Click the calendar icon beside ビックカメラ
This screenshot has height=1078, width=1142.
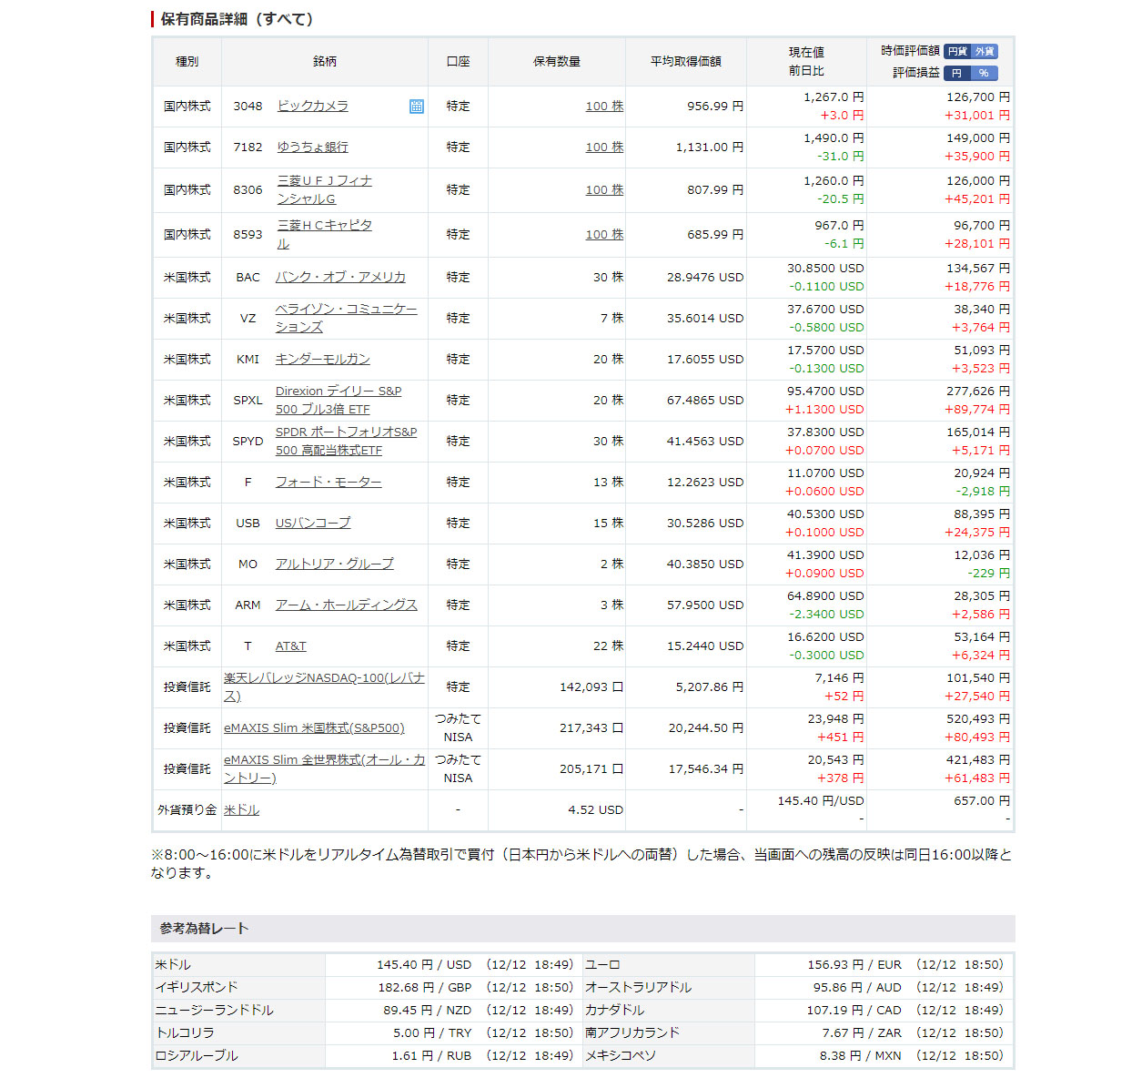[x=416, y=107]
